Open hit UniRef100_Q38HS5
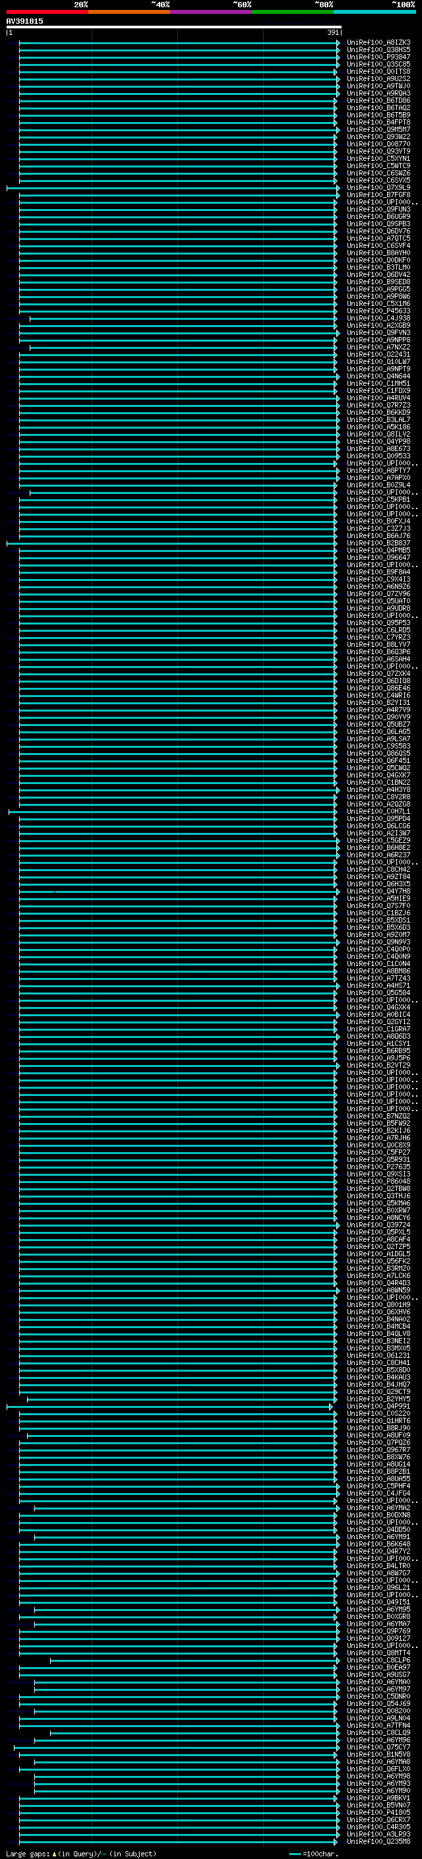Screen dimensions: 422x1859 (x=378, y=50)
